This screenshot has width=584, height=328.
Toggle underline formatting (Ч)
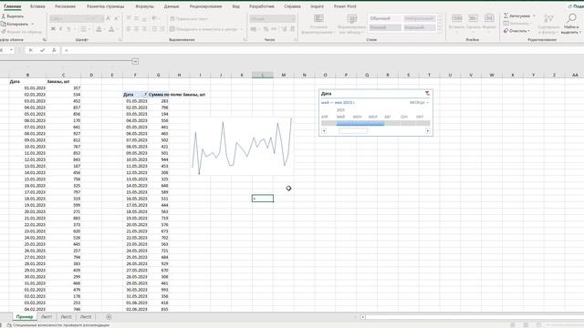pyautogui.click(x=69, y=29)
